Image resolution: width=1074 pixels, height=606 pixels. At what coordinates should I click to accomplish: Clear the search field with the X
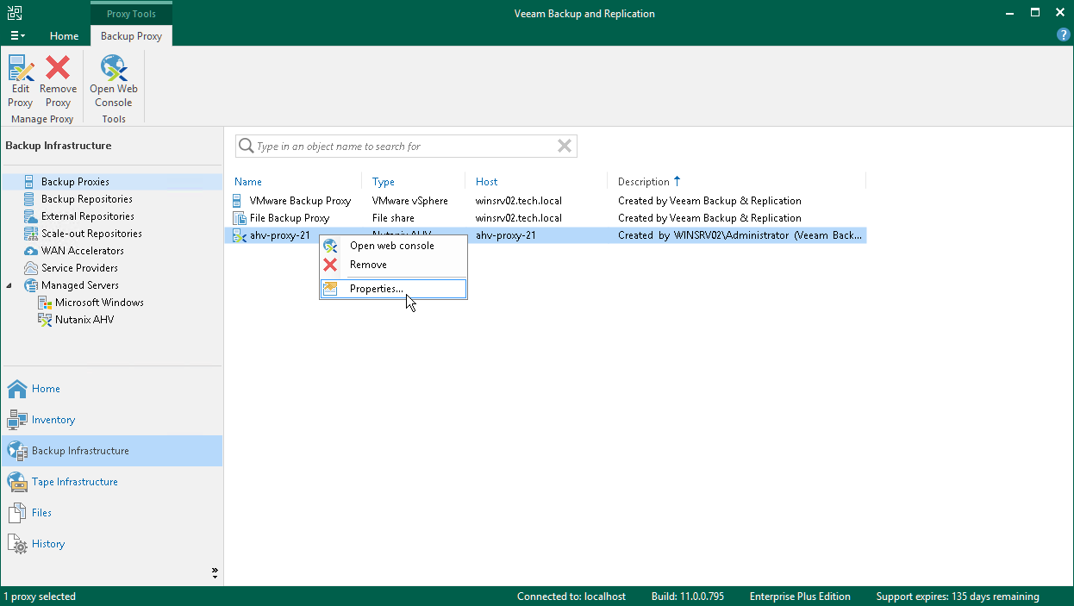pos(565,147)
